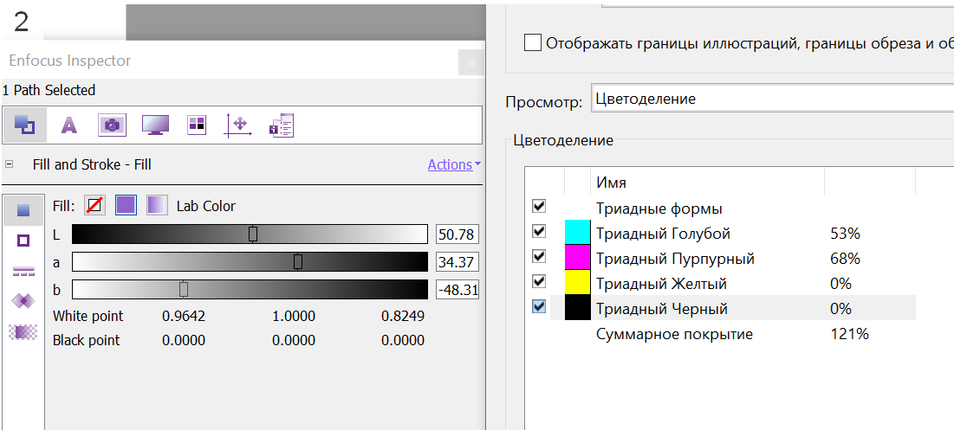Enable the Отображать границы иллюстраций checkbox
954x430 pixels.
click(x=533, y=42)
